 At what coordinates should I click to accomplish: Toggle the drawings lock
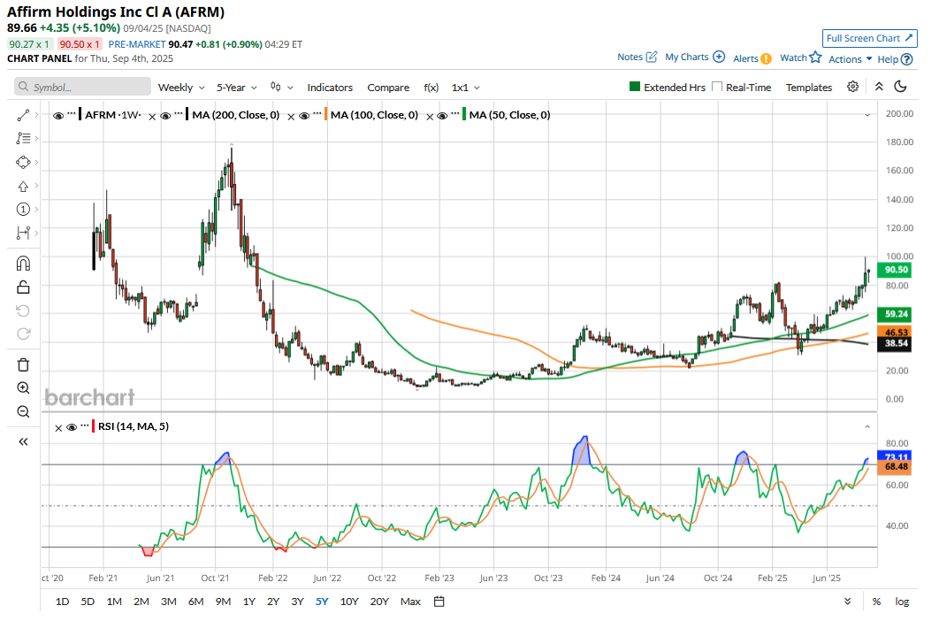(23, 287)
